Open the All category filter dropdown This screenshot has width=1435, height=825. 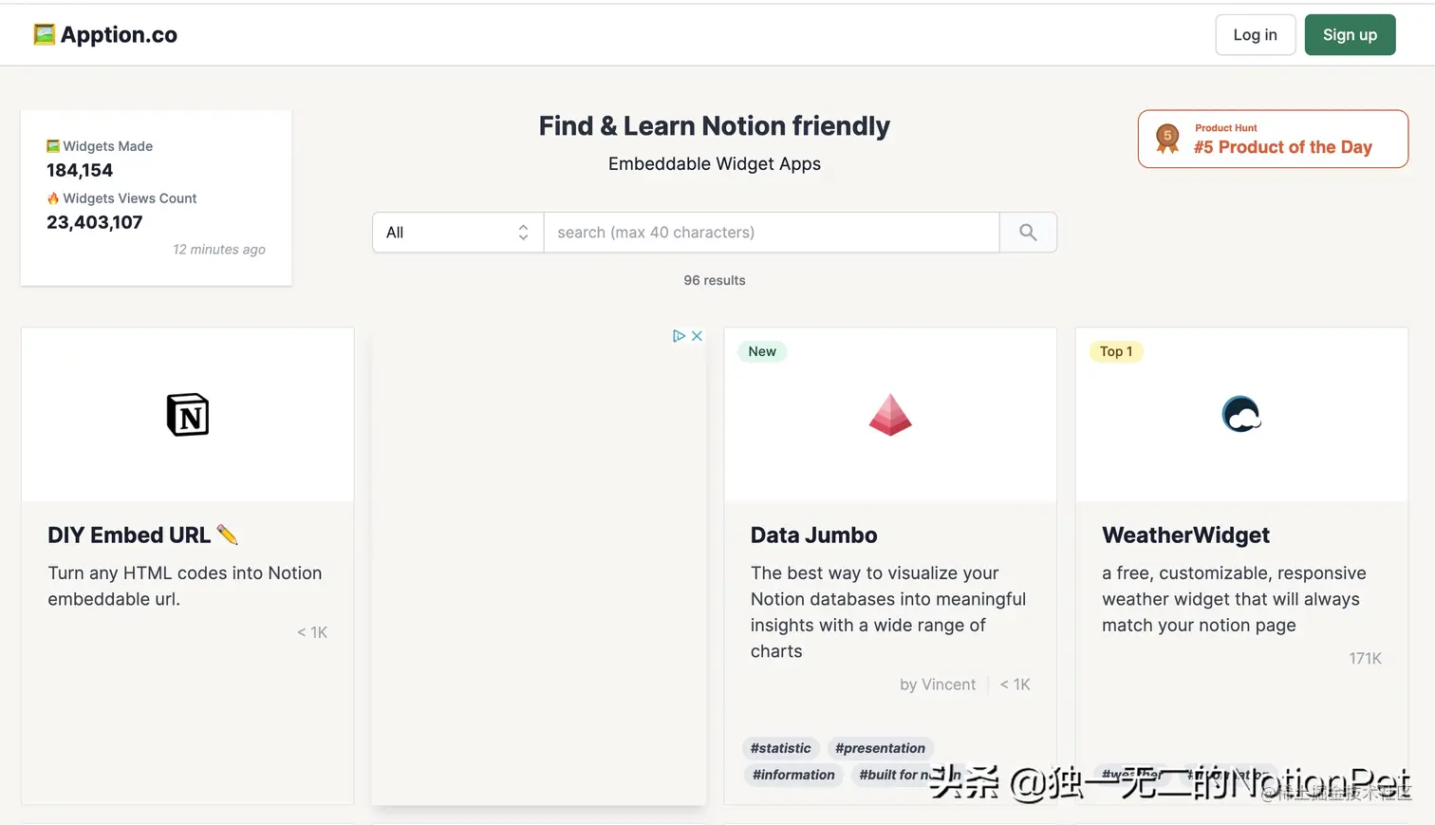point(457,232)
